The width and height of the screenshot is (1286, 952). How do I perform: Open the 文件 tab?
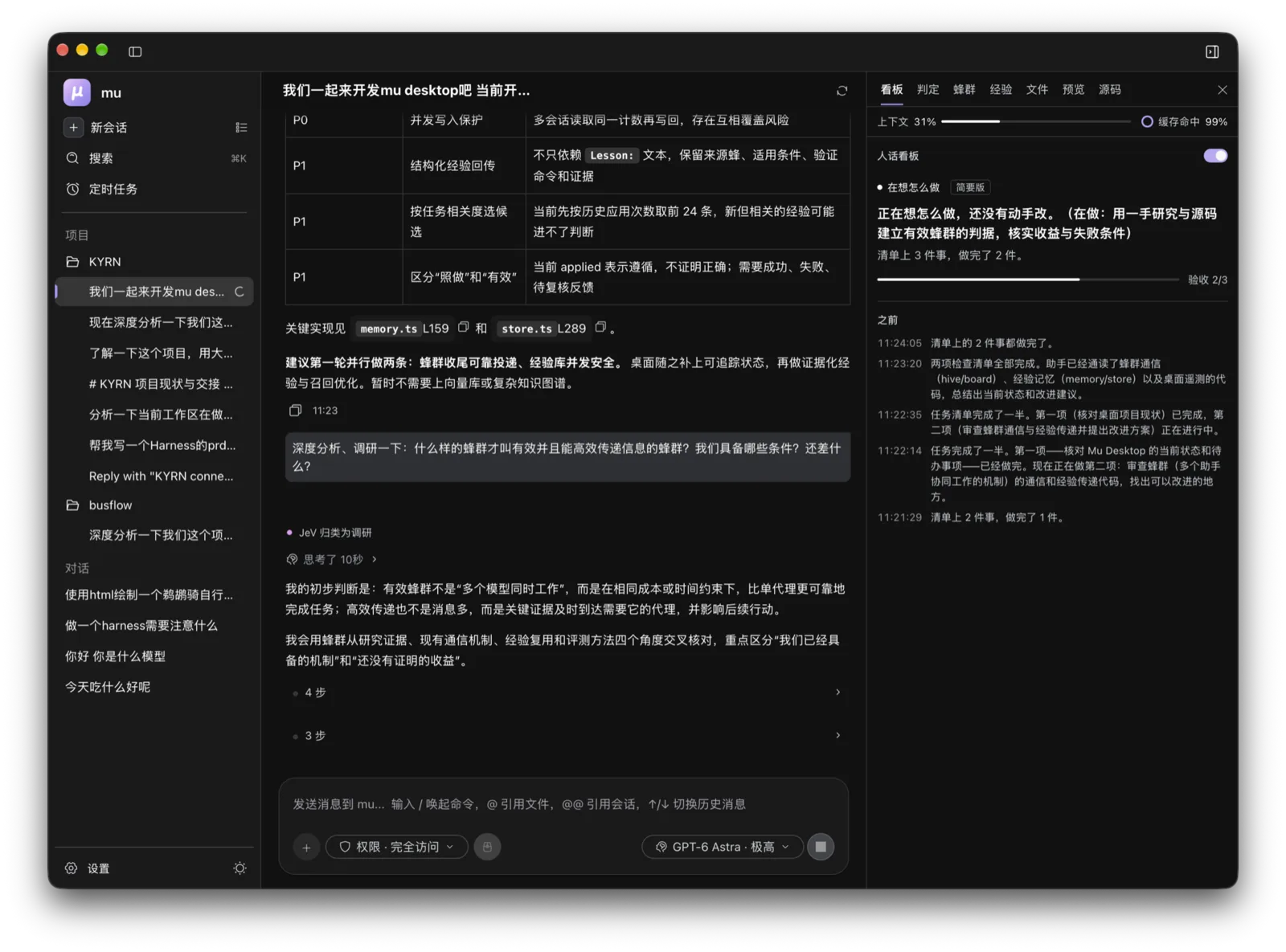(x=1037, y=90)
